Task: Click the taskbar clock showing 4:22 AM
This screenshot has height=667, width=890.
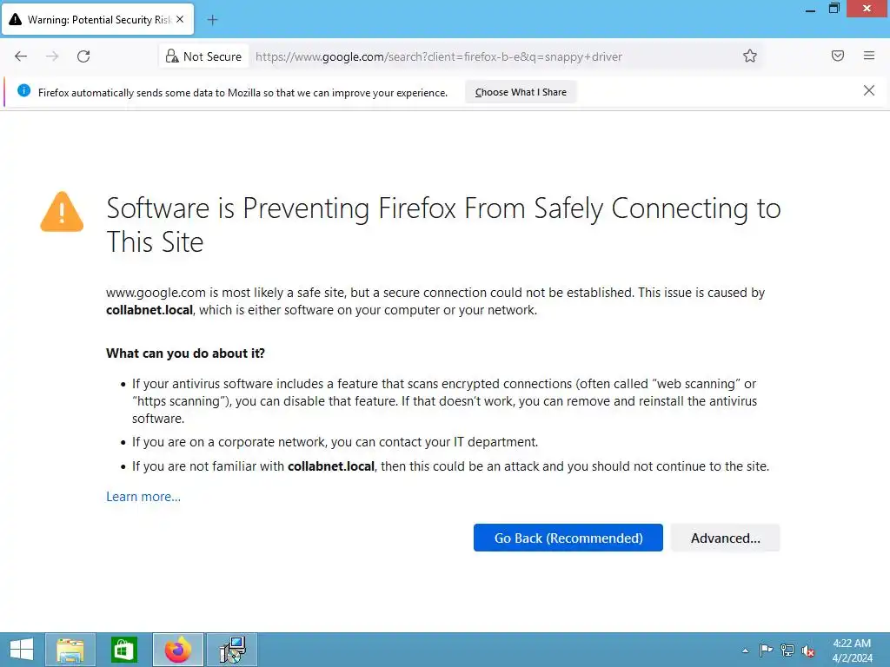Action: (x=852, y=650)
